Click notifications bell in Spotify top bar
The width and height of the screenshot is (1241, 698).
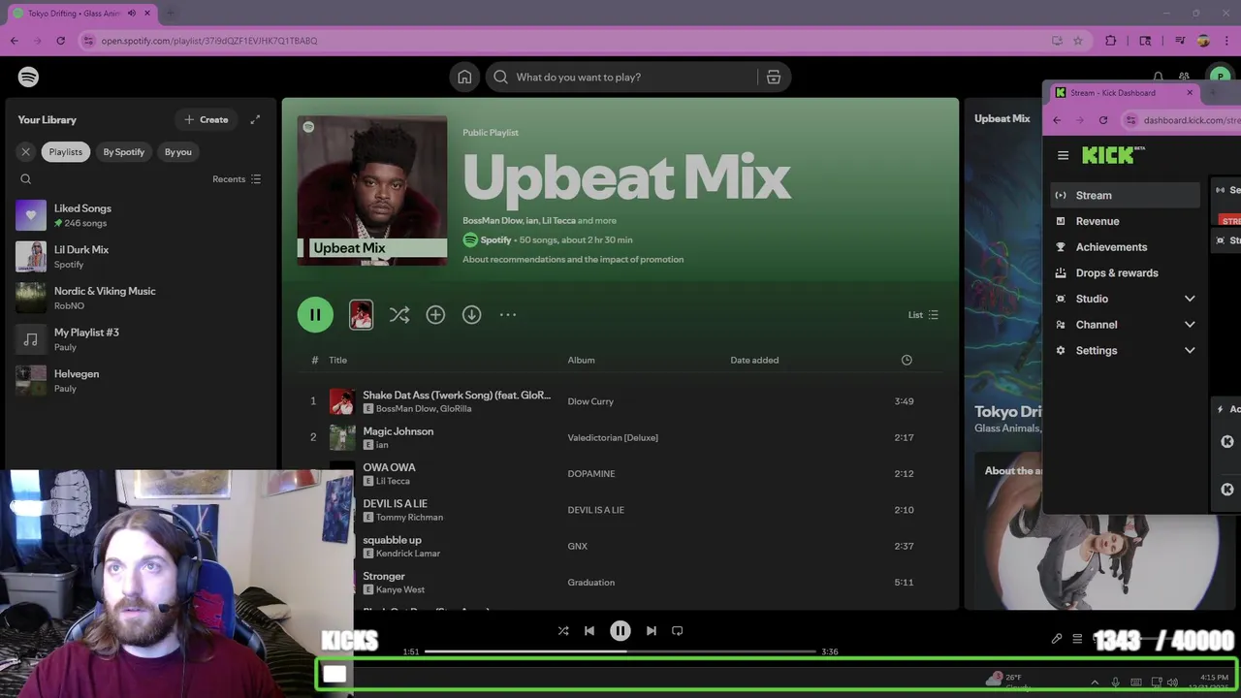tap(1158, 77)
